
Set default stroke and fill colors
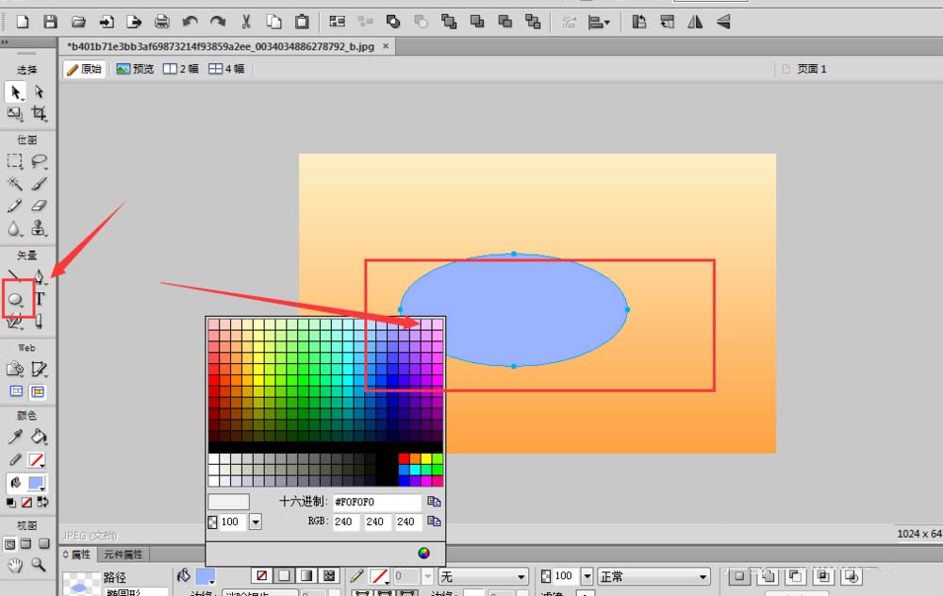pos(10,503)
